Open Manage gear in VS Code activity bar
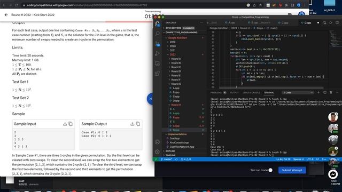The width and height of the screenshot is (342, 192). pyautogui.click(x=157, y=151)
